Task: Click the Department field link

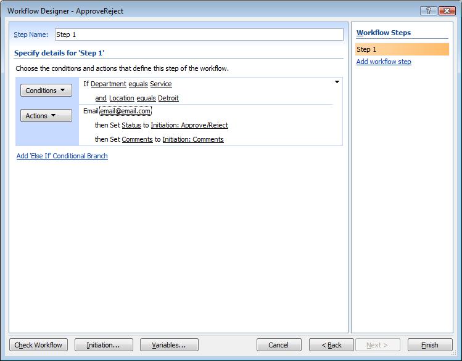Action: [109, 84]
